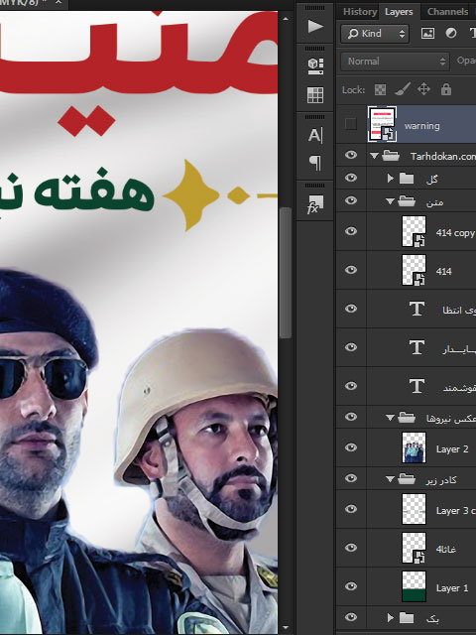The width and height of the screenshot is (476, 635).
Task: Select the کادر زیر group name
Action: point(441,480)
